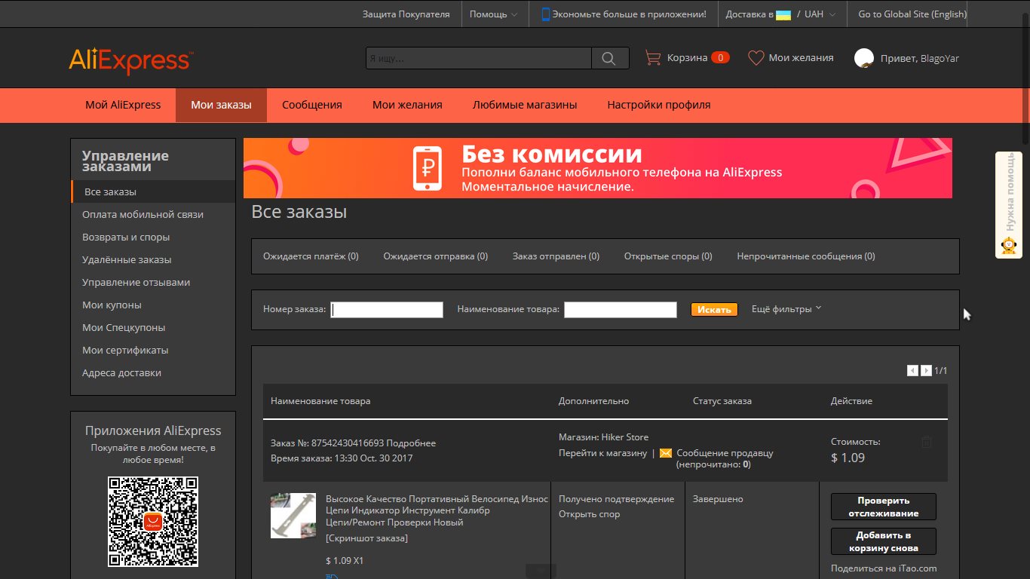Click the Я ищу search box
Viewport: 1030px width, 579px height.
pyautogui.click(x=479, y=58)
